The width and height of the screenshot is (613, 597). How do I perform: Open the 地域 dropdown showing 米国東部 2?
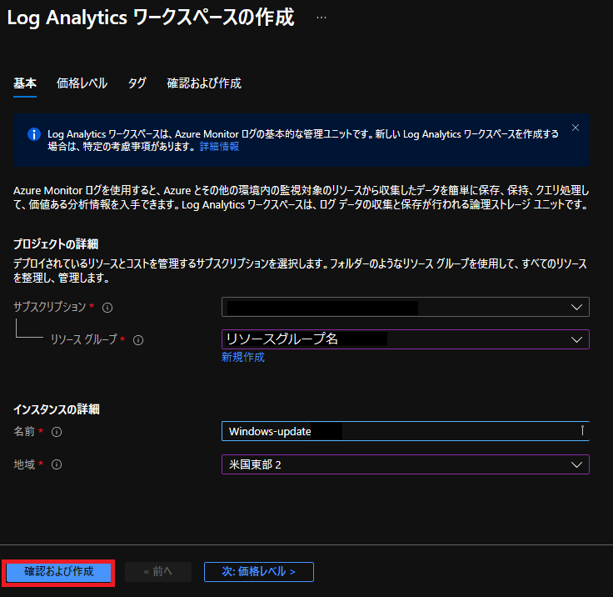pyautogui.click(x=406, y=464)
